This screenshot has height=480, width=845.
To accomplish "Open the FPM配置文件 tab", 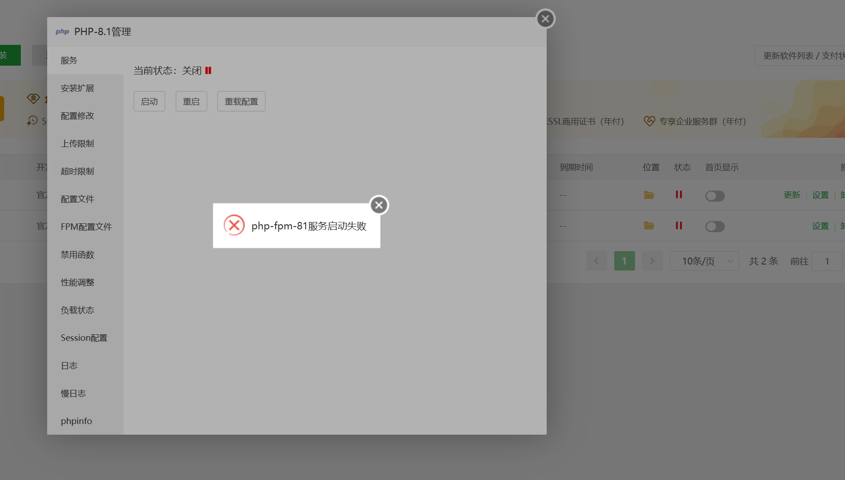I will point(85,227).
